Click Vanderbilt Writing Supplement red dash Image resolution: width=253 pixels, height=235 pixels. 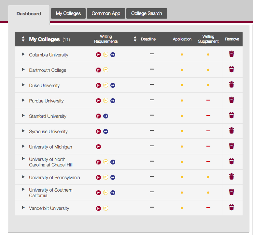[208, 208]
